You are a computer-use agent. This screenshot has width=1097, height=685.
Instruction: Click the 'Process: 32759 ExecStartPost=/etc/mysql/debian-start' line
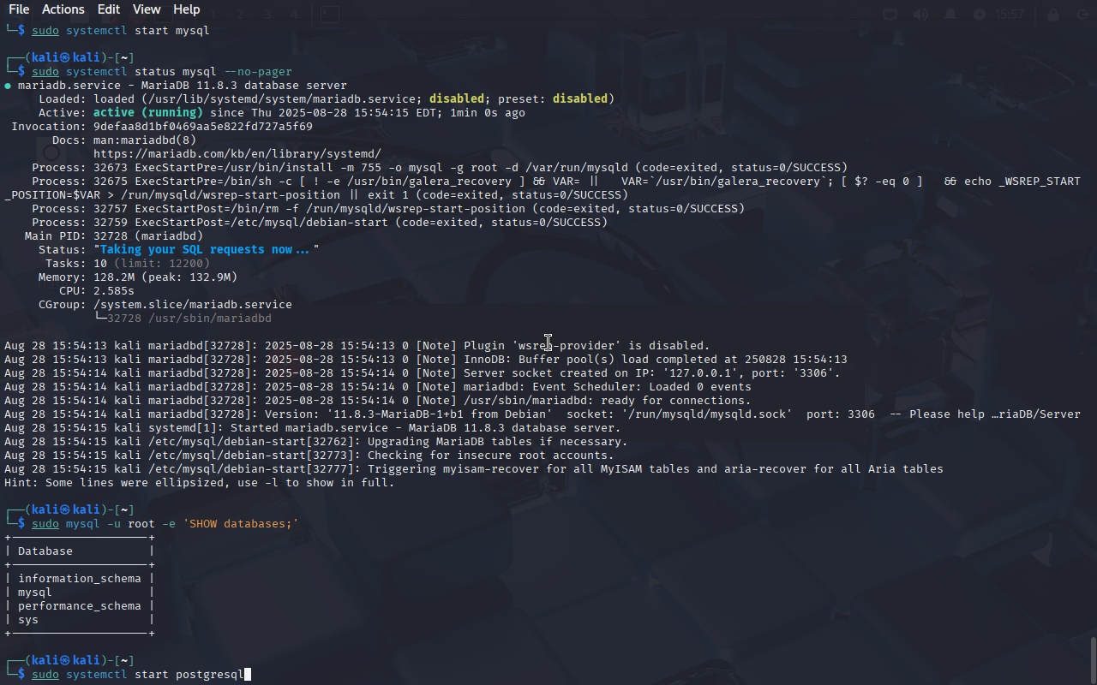[320, 222]
